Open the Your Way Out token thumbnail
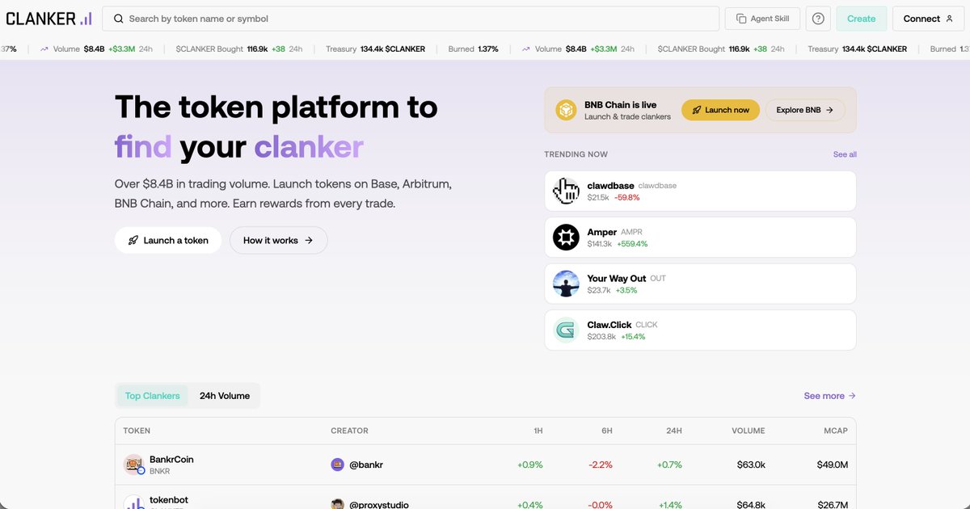This screenshot has height=509, width=970. coord(566,283)
